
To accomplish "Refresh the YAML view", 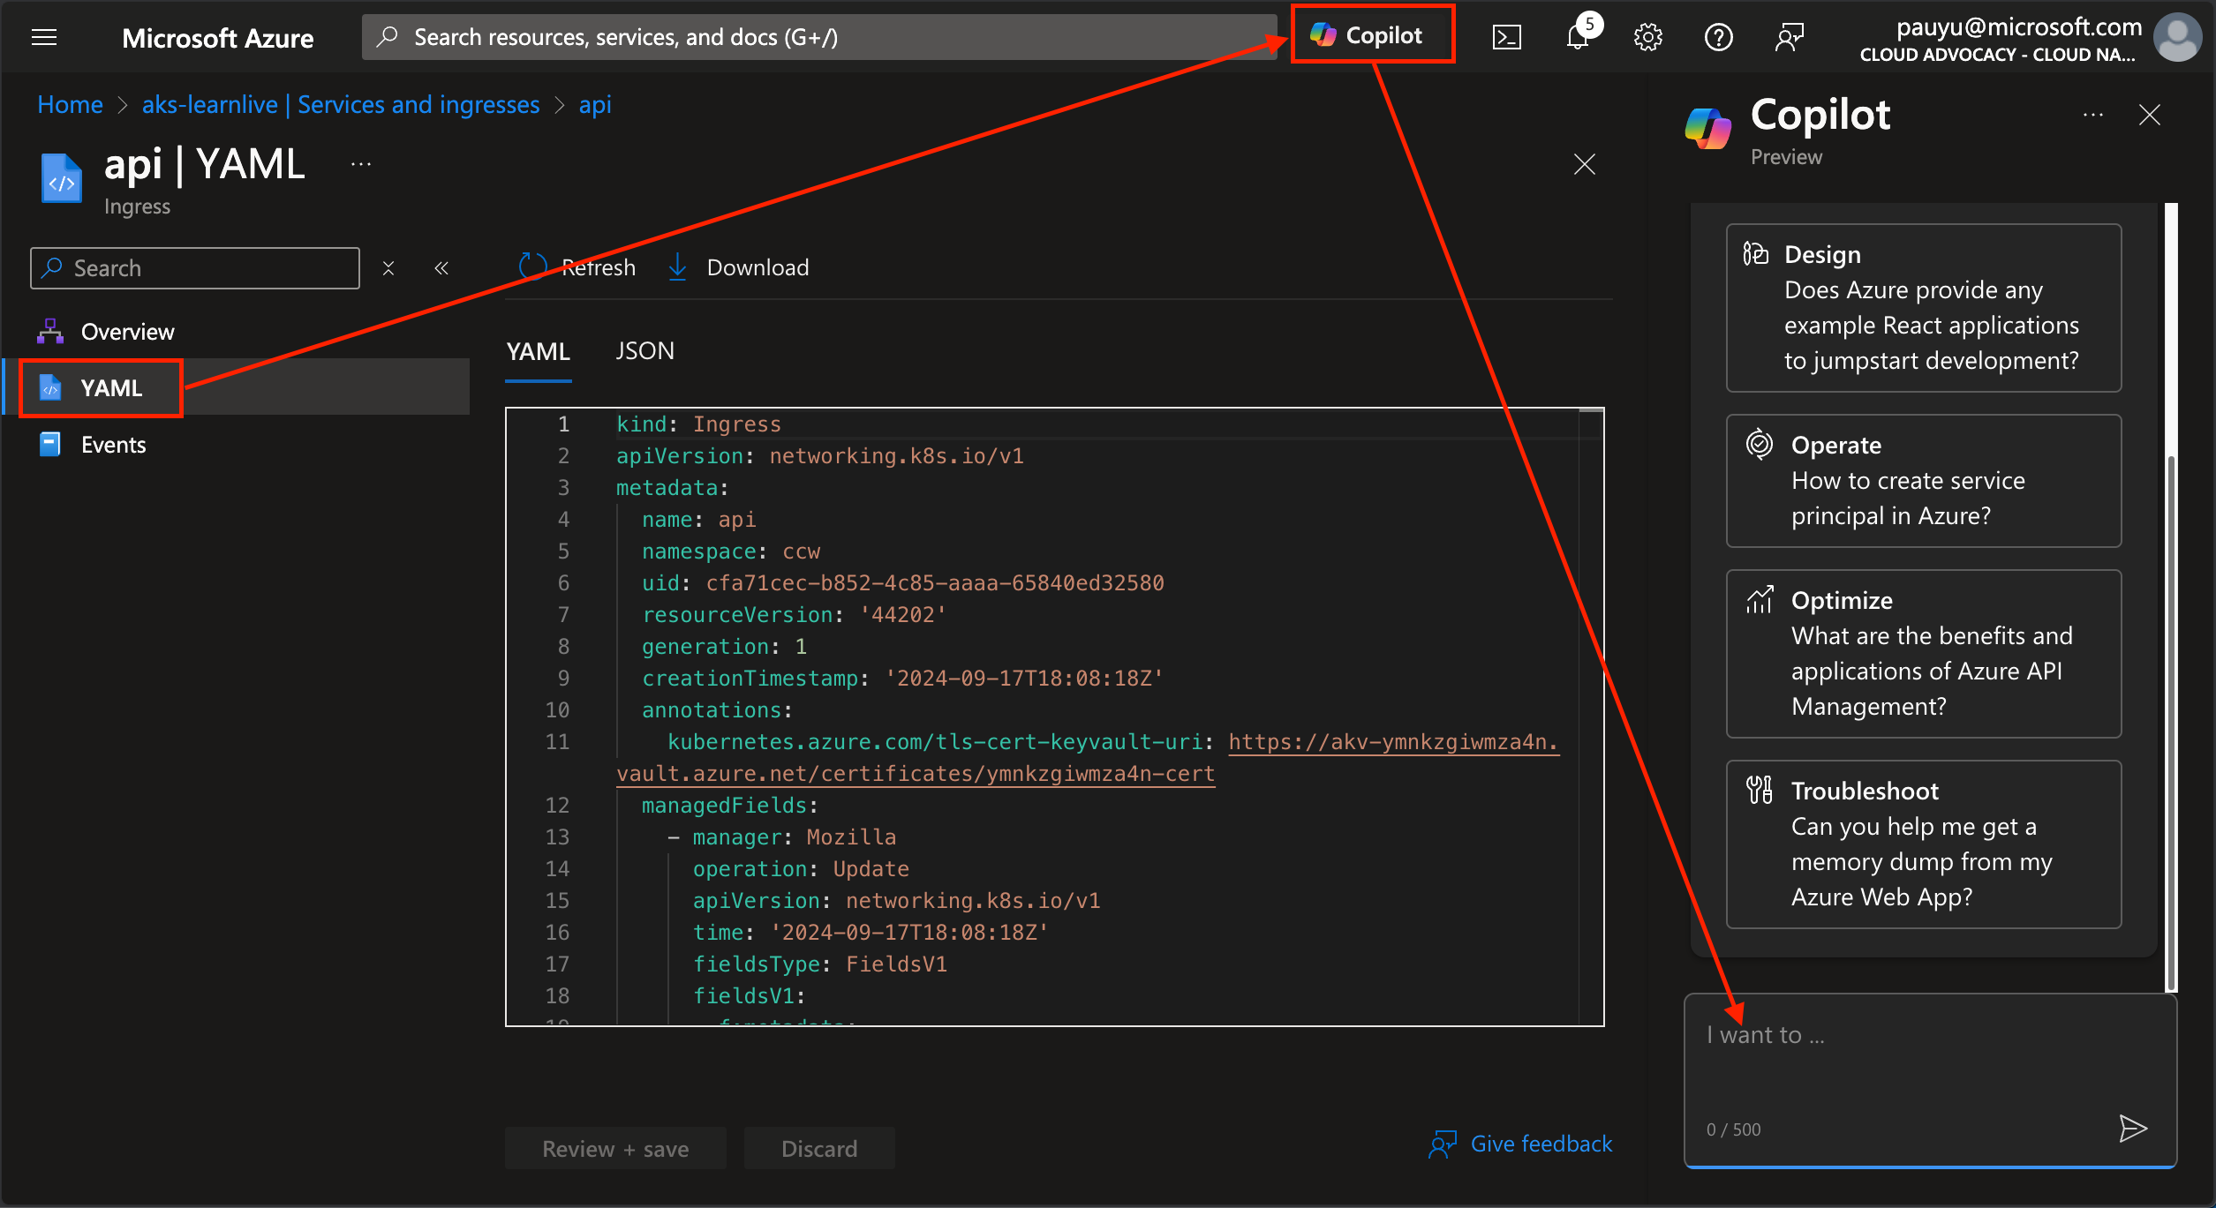I will pos(577,267).
